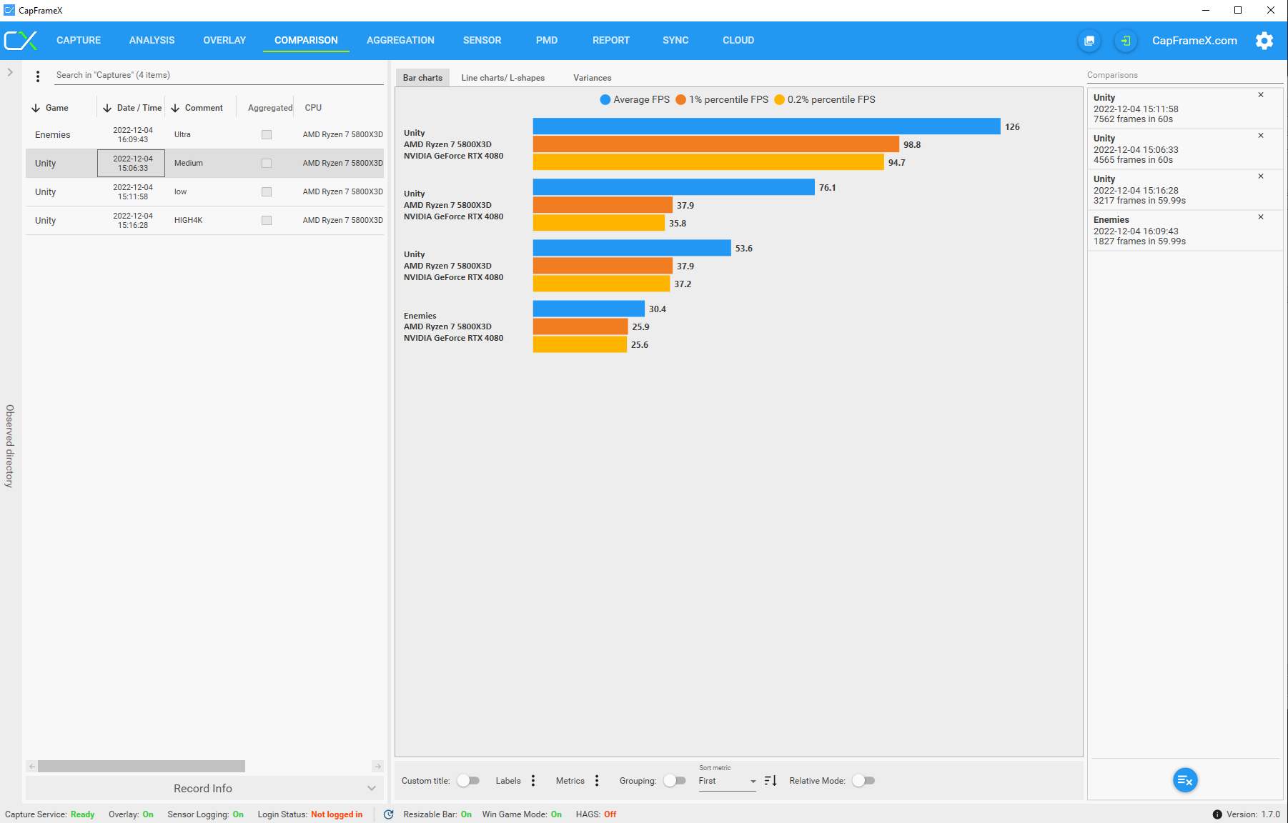
Task: Open the AGGREGATION tab
Action: (400, 41)
